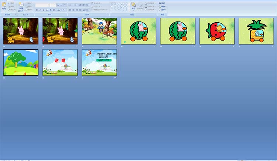Click the Cut scissors command
This screenshot has width=277, height=161.
tap(11, 3)
